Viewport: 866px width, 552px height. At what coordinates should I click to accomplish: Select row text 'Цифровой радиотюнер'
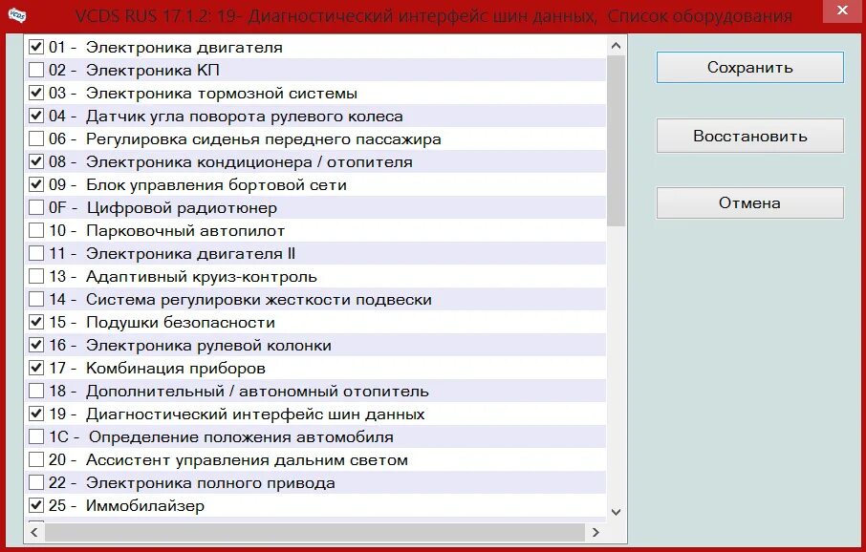click(182, 208)
